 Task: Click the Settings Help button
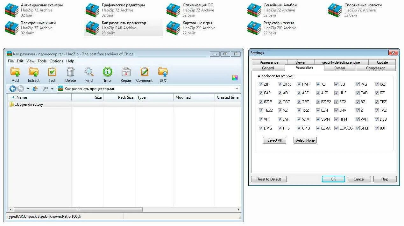[385, 179]
